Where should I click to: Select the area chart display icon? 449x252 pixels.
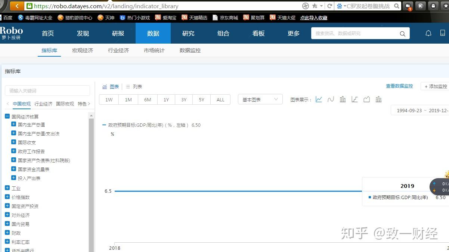pos(366,99)
